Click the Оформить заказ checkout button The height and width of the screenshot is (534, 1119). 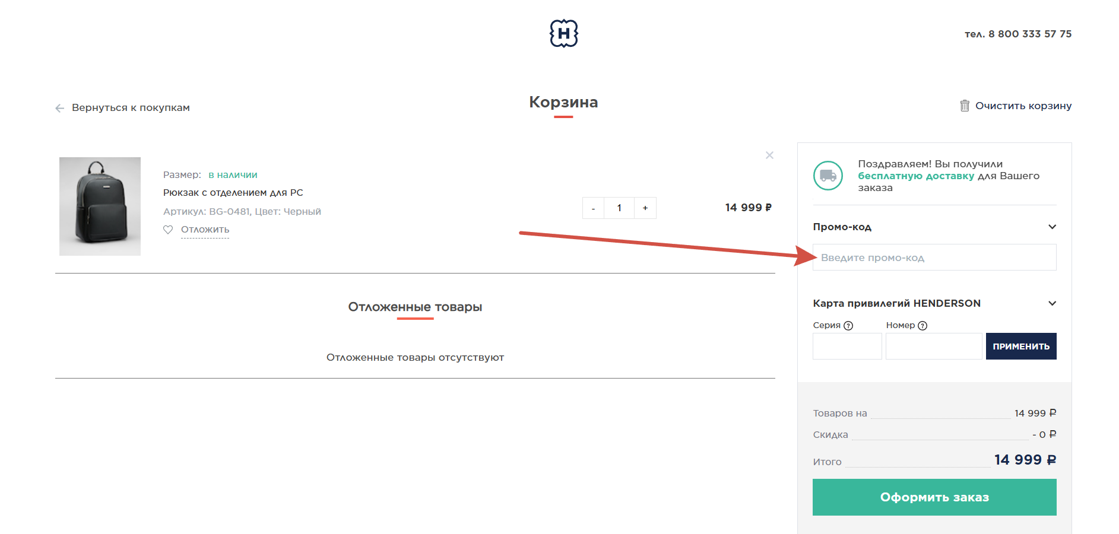[934, 497]
